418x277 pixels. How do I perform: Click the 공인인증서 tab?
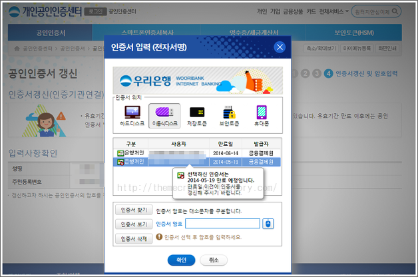pos(50,33)
